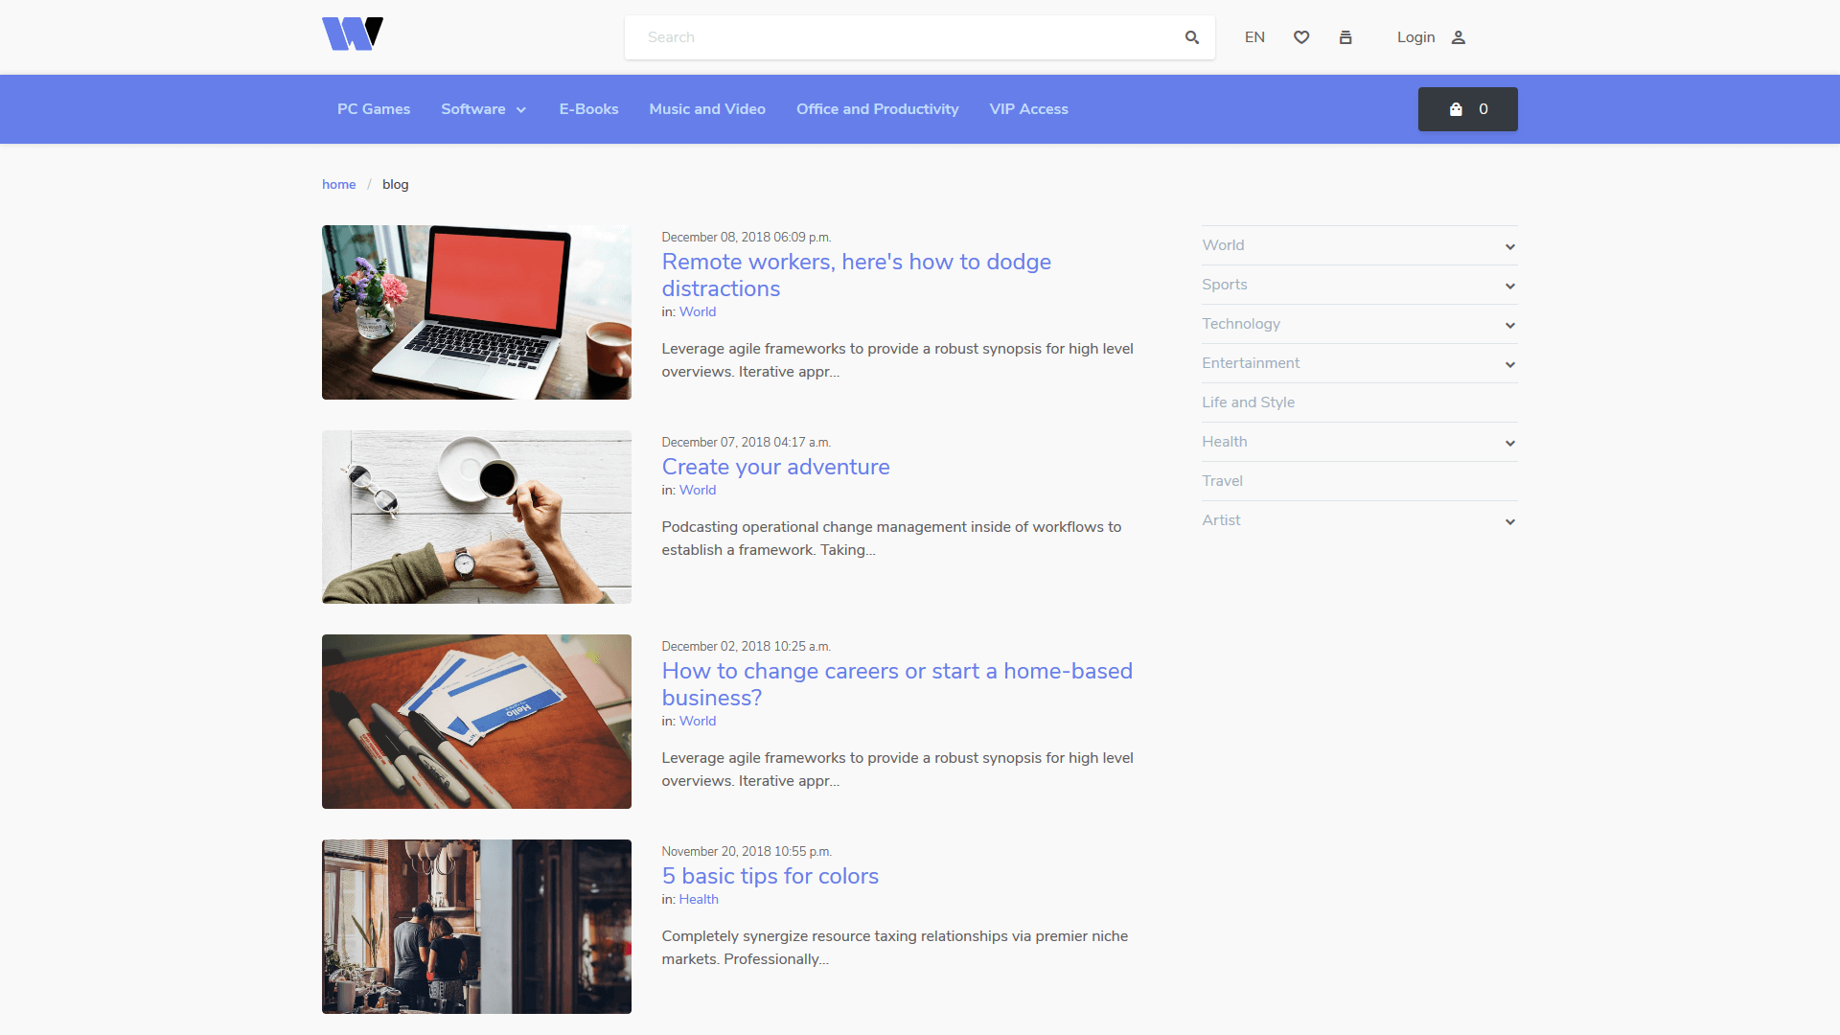This screenshot has width=1840, height=1035.
Task: Expand the Software navigation dropdown
Action: pos(483,109)
